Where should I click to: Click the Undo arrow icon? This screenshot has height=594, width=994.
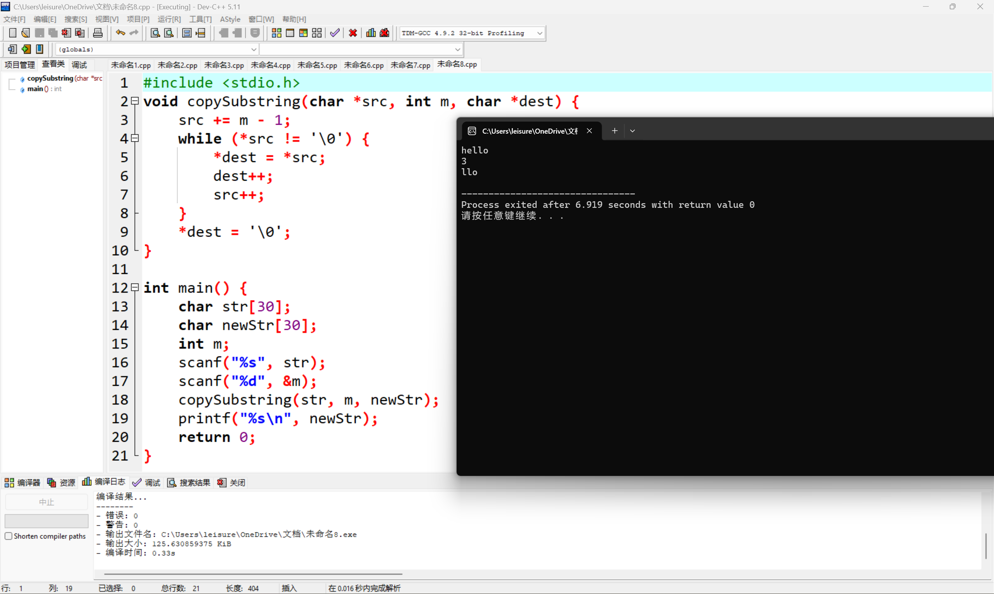click(120, 33)
